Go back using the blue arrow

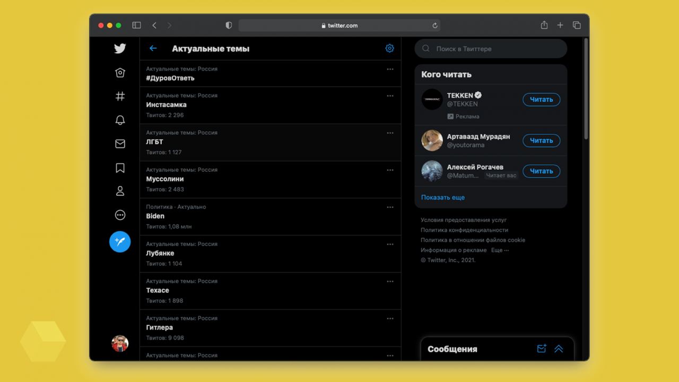tap(153, 48)
